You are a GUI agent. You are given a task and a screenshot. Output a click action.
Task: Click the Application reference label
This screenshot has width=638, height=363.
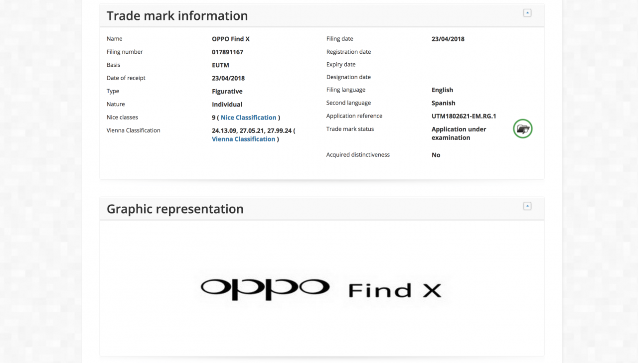click(x=354, y=116)
